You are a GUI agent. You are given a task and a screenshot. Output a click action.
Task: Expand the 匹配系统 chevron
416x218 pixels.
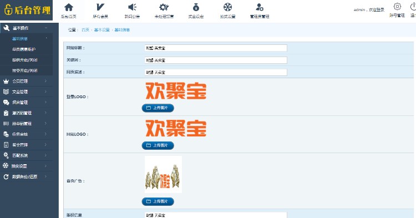(45, 155)
